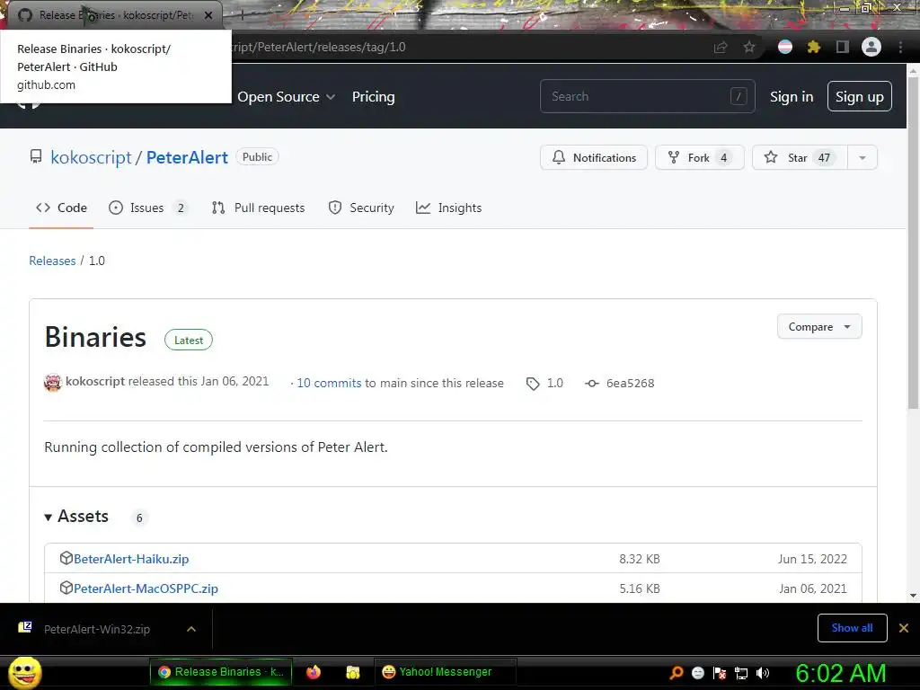Viewport: 920px width, 690px height.
Task: Open the Chrome three-dot menu
Action: (x=900, y=47)
